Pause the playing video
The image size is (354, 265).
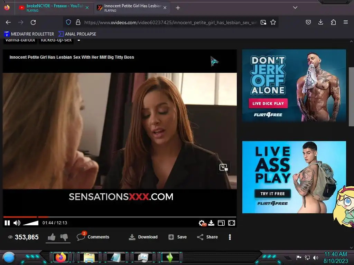point(7,223)
